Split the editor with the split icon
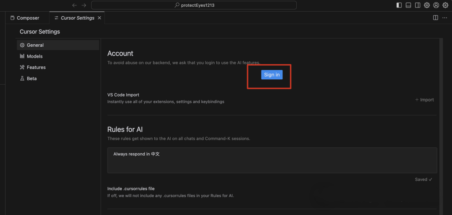The image size is (452, 215). (436, 18)
